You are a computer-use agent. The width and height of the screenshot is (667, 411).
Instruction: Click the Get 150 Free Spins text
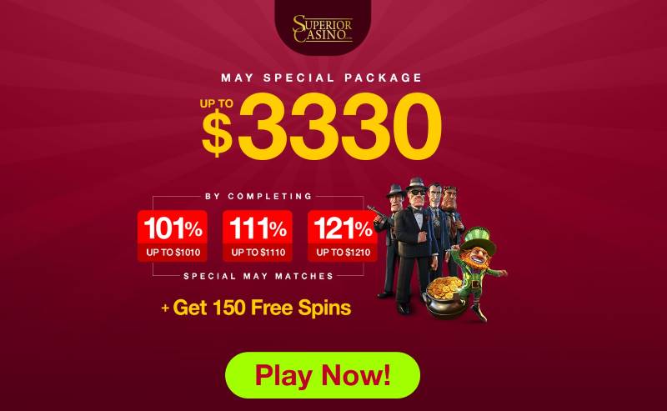tap(257, 308)
